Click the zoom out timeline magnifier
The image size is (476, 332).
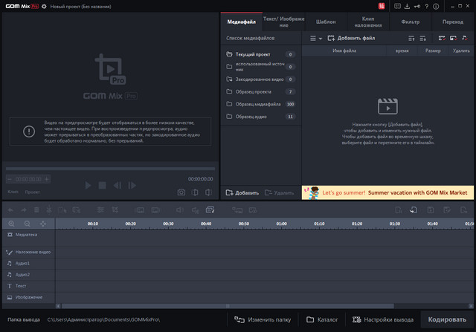[x=27, y=224]
